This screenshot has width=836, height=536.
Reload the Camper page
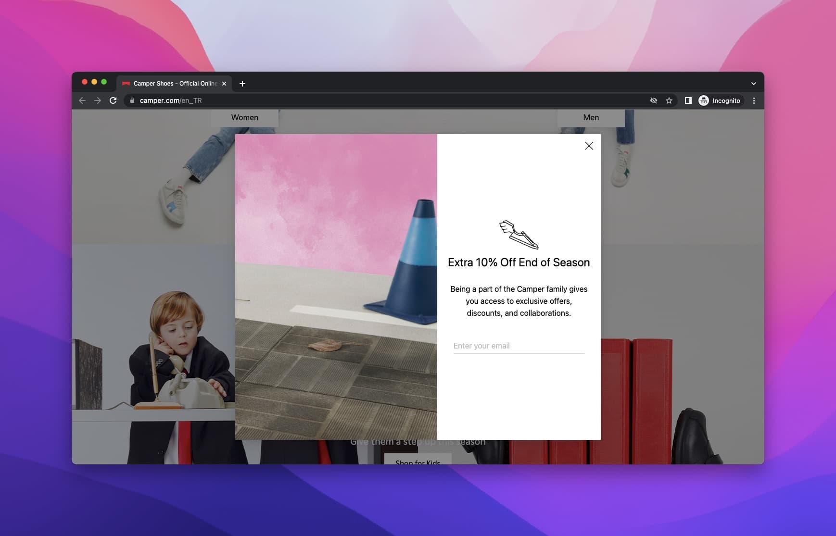pos(113,100)
